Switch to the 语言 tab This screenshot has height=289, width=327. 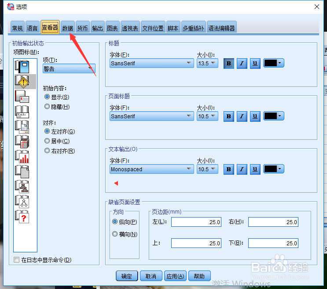point(32,28)
